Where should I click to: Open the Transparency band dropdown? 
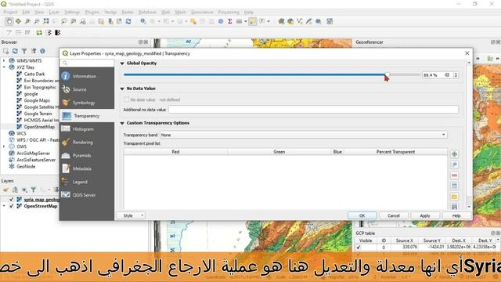[x=303, y=135]
